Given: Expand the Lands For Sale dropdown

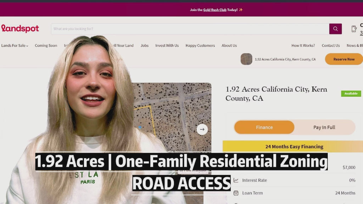Looking at the screenshot, I should 15,46.
